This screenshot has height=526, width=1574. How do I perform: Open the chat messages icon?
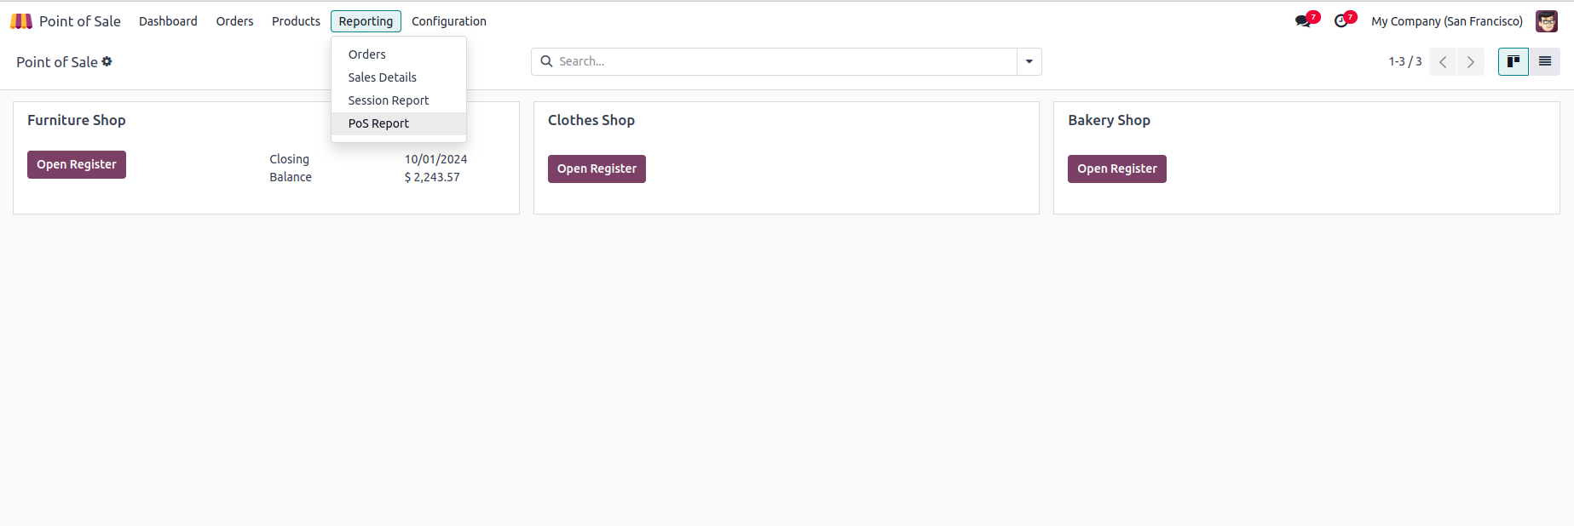pos(1303,21)
